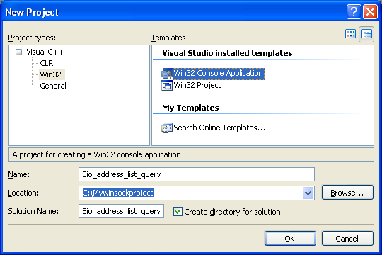Click the template description status text
Image resolution: width=382 pixels, height=255 pixels.
pyautogui.click(x=97, y=154)
